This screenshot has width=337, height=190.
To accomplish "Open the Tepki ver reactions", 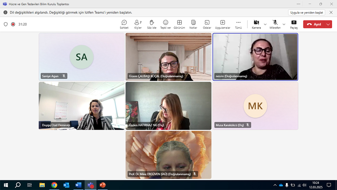I will pyautogui.click(x=165, y=24).
